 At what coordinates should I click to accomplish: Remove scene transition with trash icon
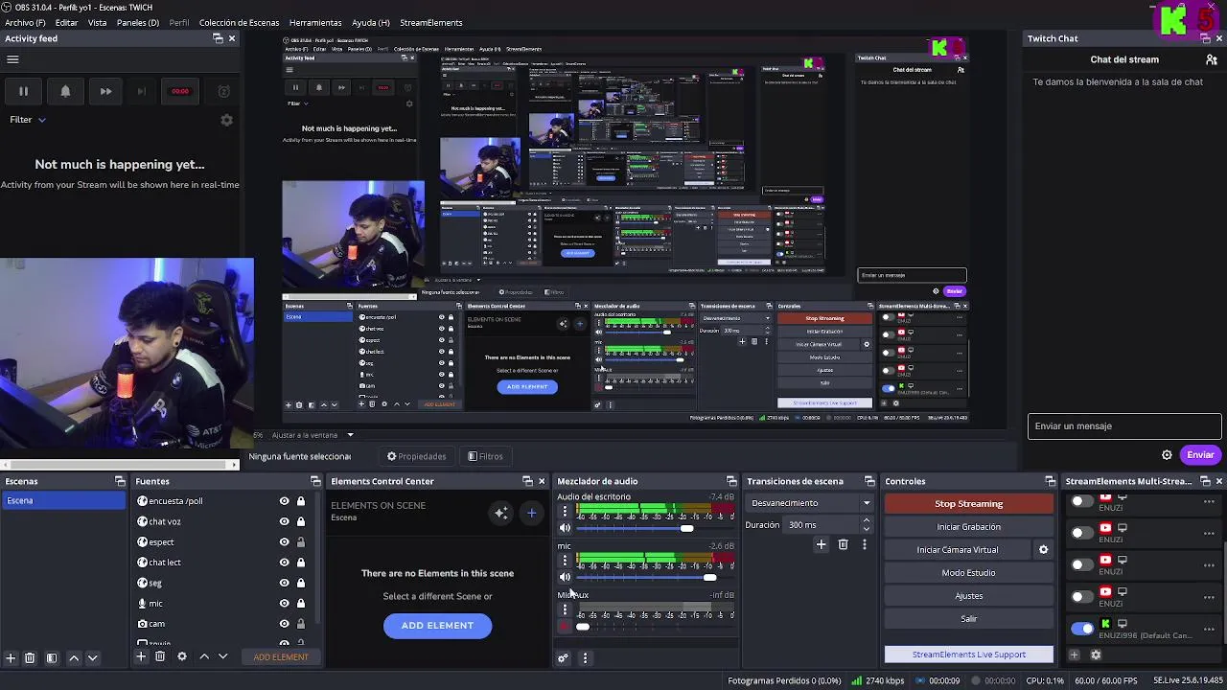click(x=843, y=544)
